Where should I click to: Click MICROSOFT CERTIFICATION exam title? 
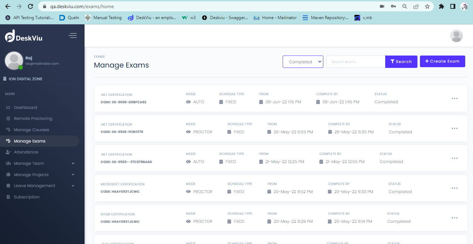coord(122,184)
